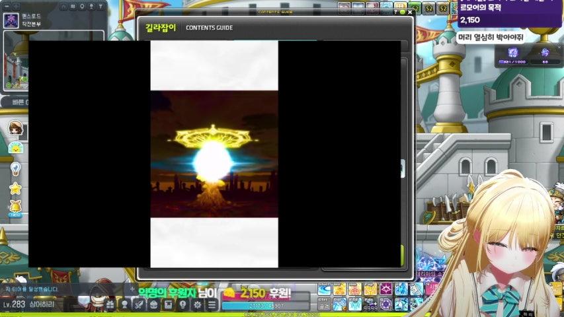Expand the minimap with plus button

point(16,7)
